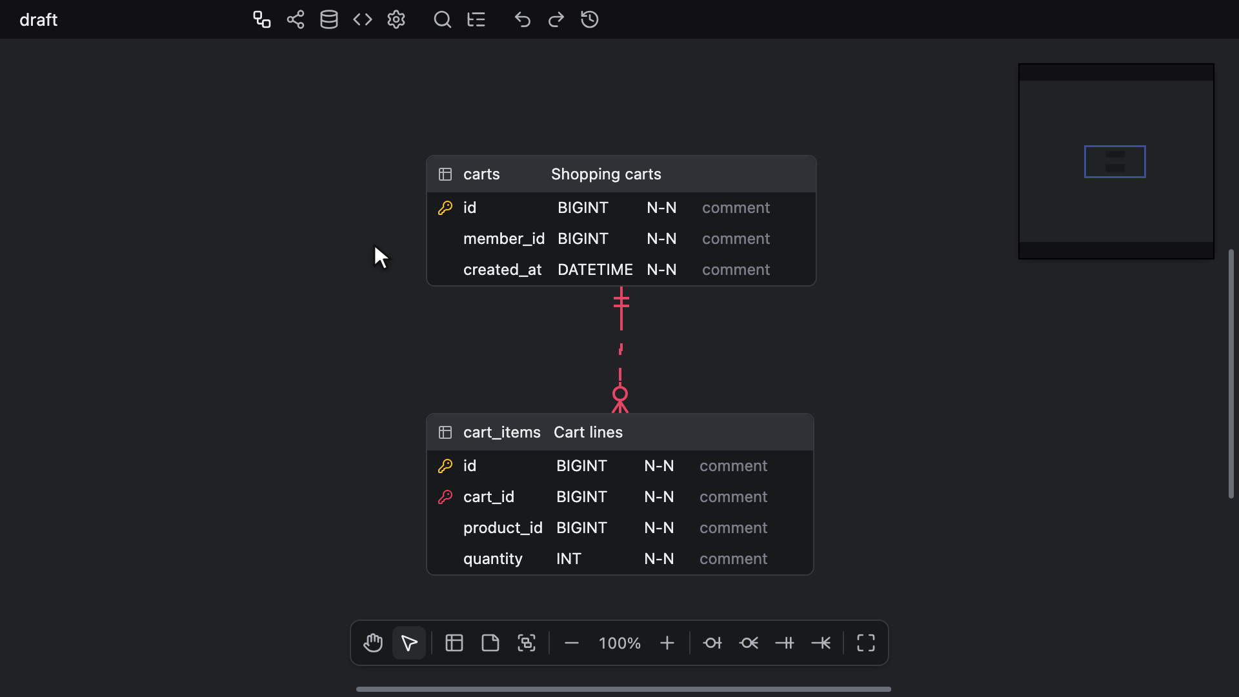
Task: Select the zero-or-many relationship tool
Action: pyautogui.click(x=749, y=643)
